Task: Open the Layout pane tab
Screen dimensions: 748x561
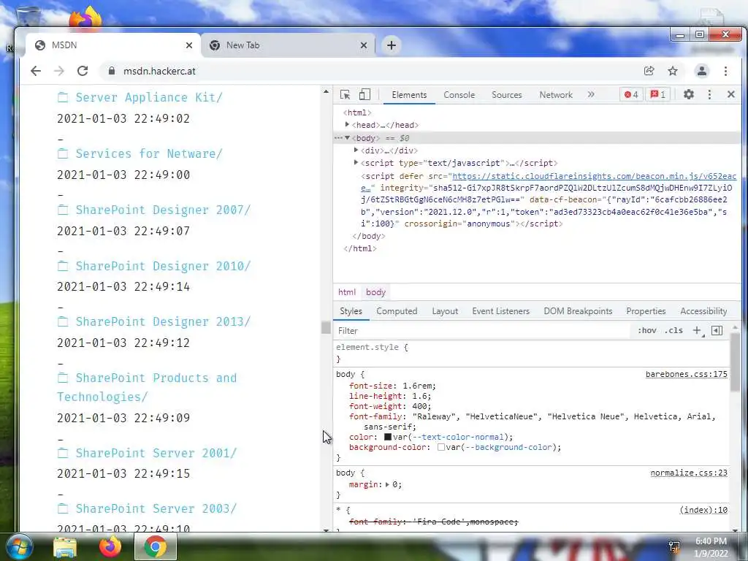Action: point(445,311)
